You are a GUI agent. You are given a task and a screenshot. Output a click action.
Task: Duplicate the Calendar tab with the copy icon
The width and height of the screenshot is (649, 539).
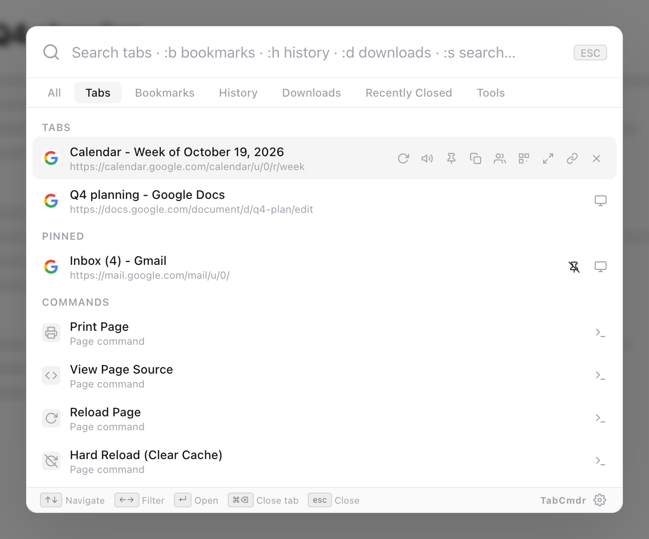click(x=476, y=158)
